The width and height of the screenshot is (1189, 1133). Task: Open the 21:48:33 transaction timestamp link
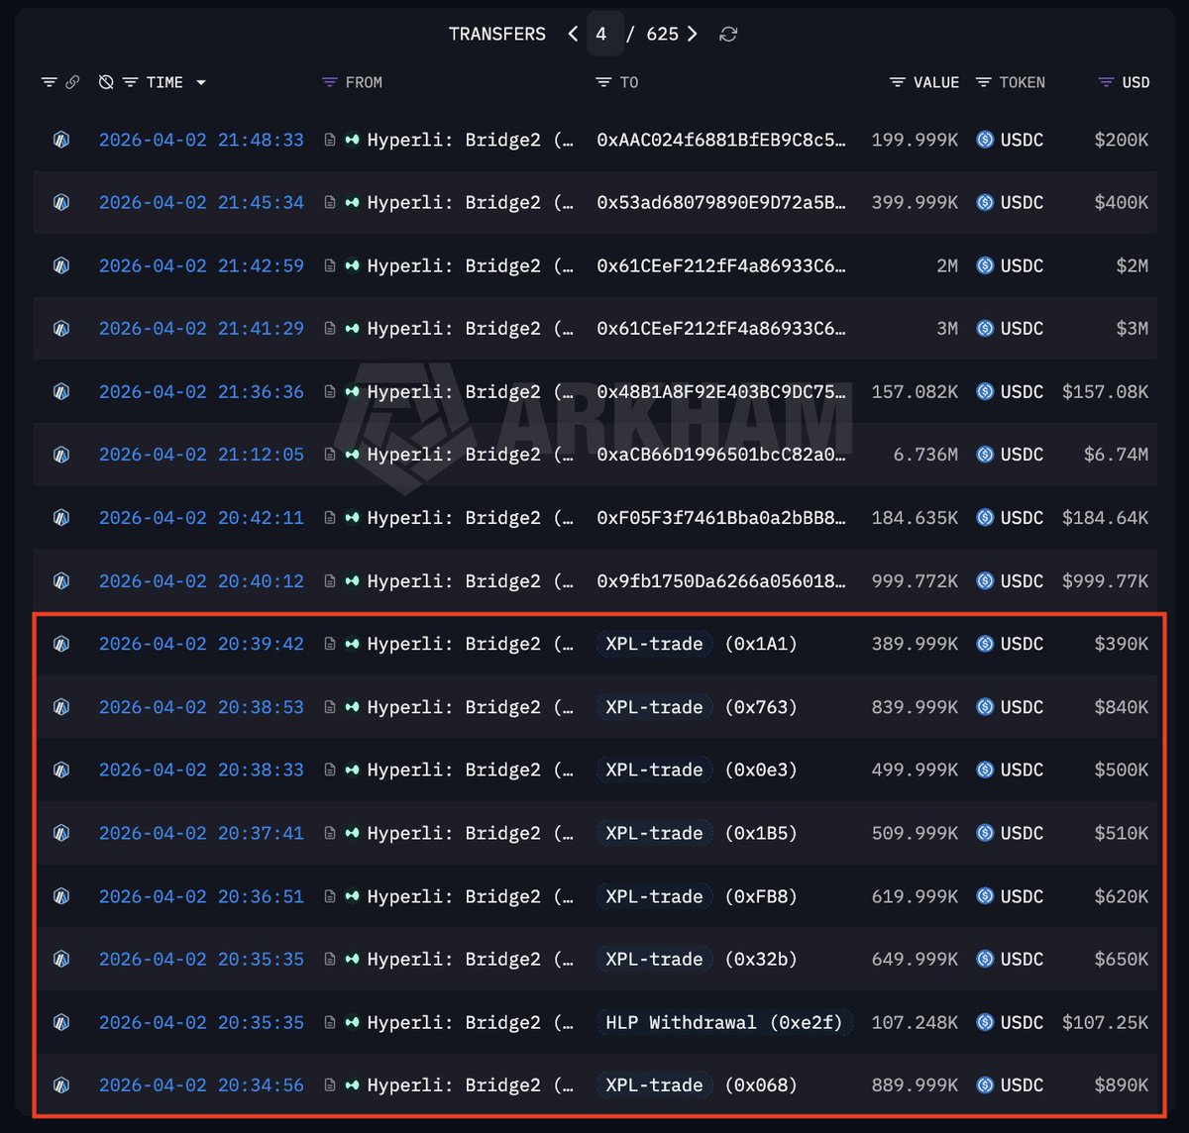pyautogui.click(x=201, y=141)
